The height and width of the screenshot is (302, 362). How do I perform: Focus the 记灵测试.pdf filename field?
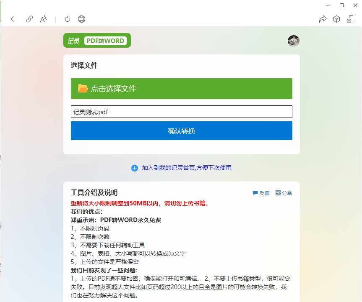click(x=182, y=112)
